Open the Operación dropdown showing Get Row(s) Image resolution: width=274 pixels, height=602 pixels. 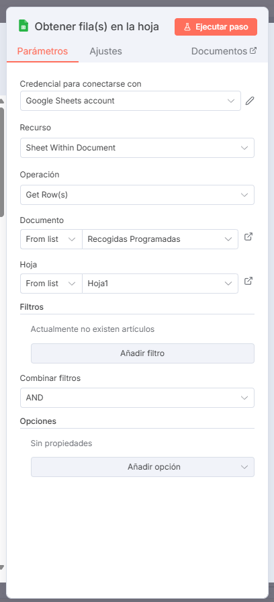click(138, 195)
